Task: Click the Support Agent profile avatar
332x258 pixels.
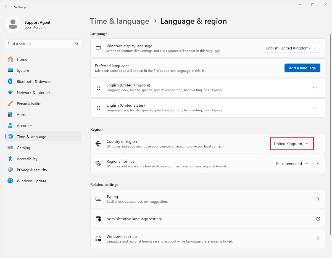Action: pyautogui.click(x=13, y=24)
